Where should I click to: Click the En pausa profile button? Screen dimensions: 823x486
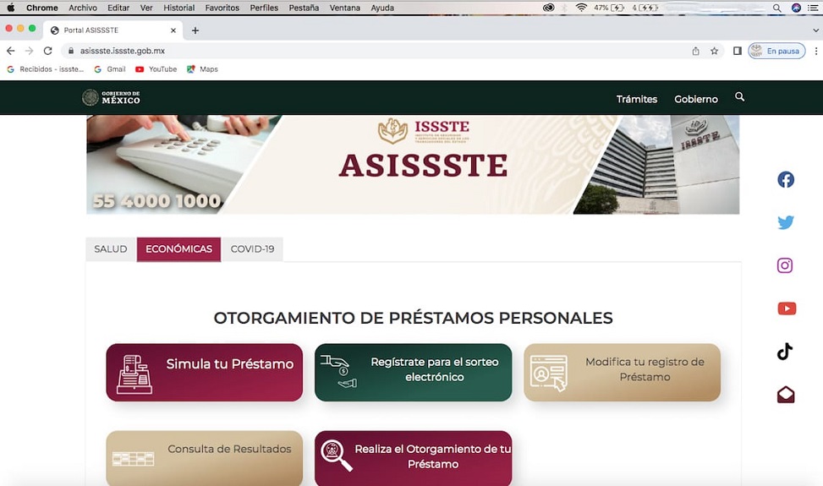(x=776, y=51)
